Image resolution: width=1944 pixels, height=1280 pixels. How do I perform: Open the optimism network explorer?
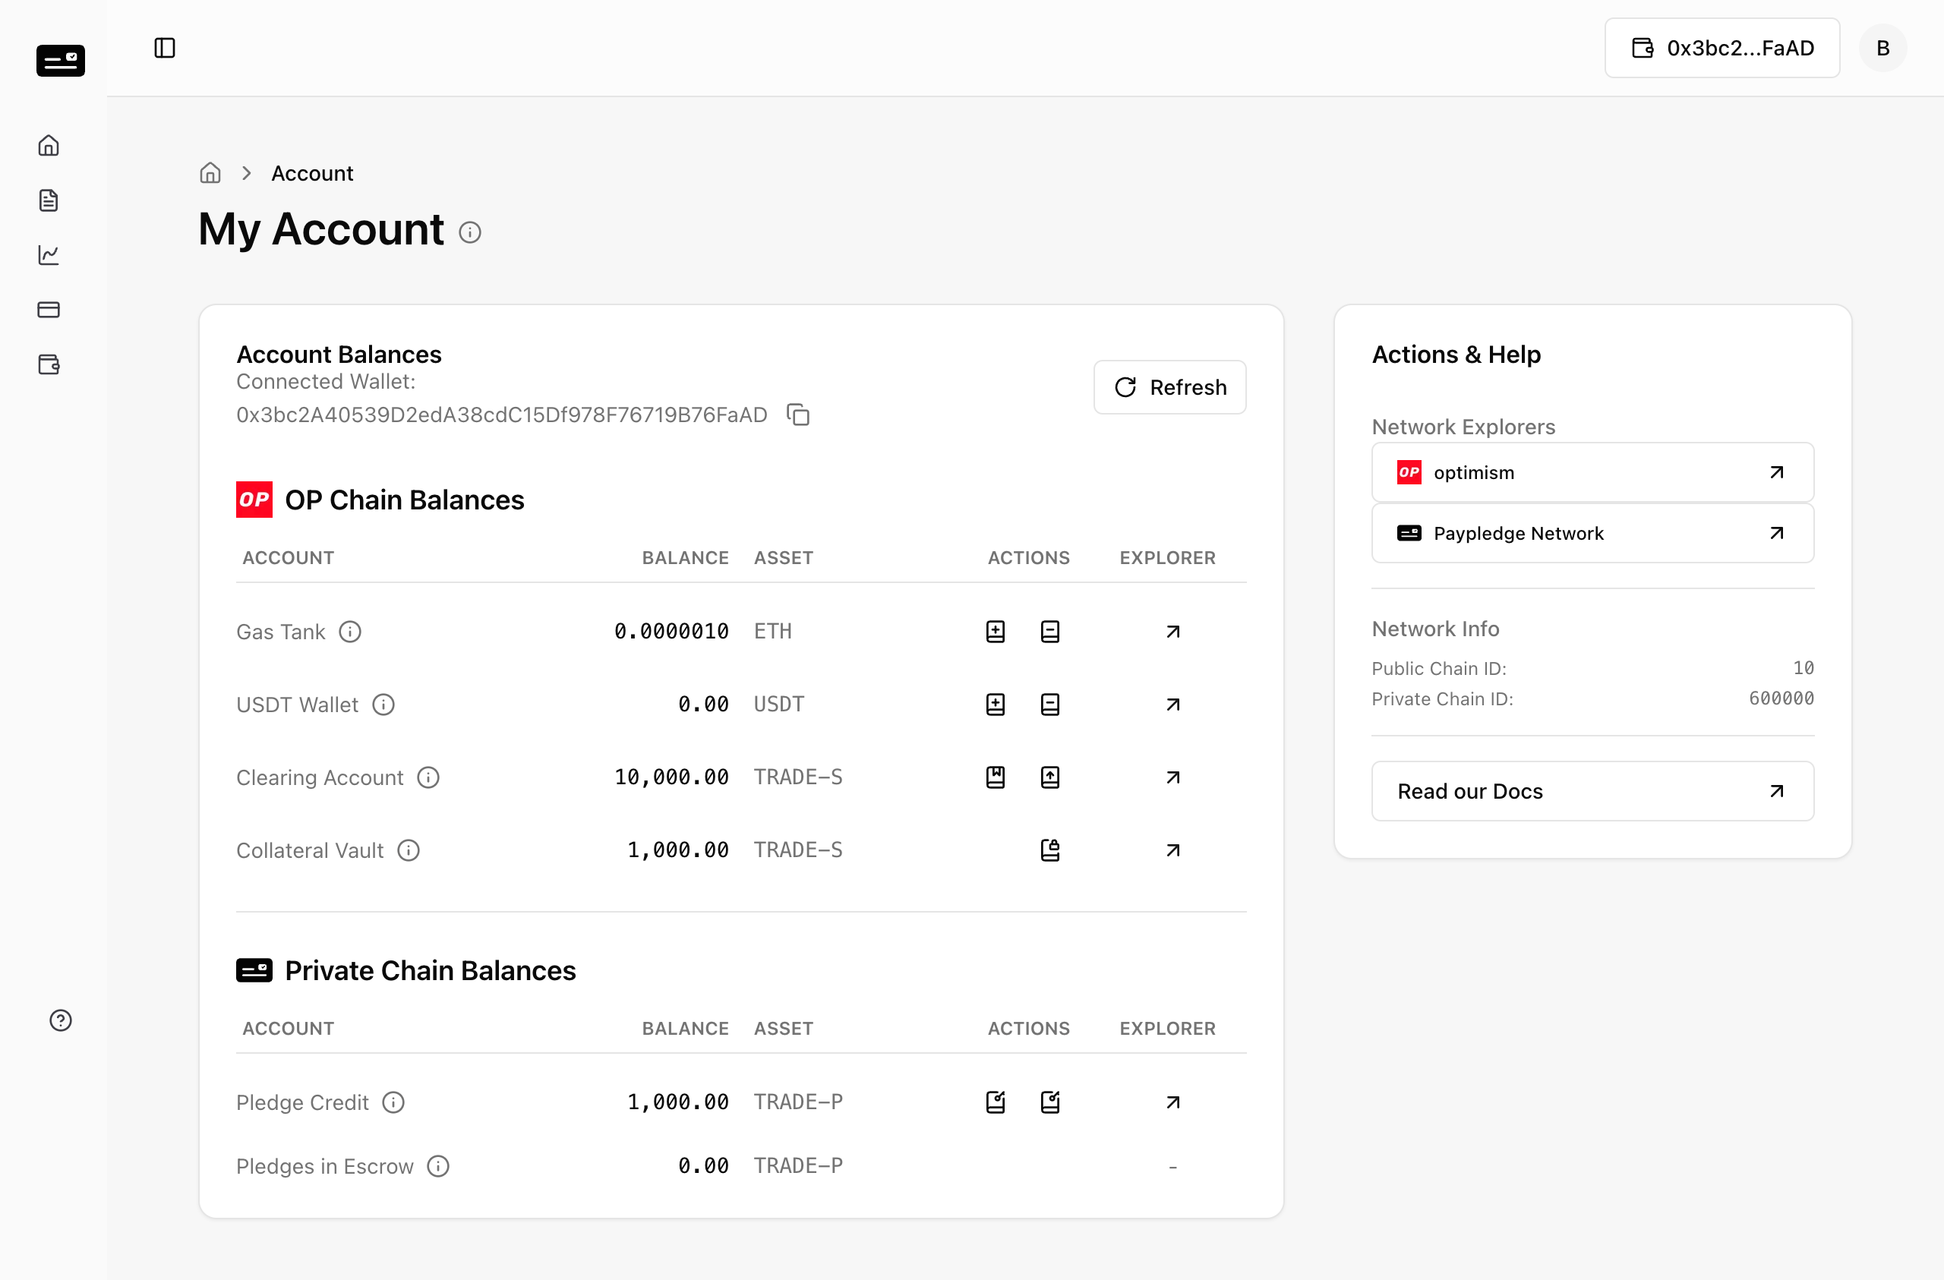coord(1592,472)
